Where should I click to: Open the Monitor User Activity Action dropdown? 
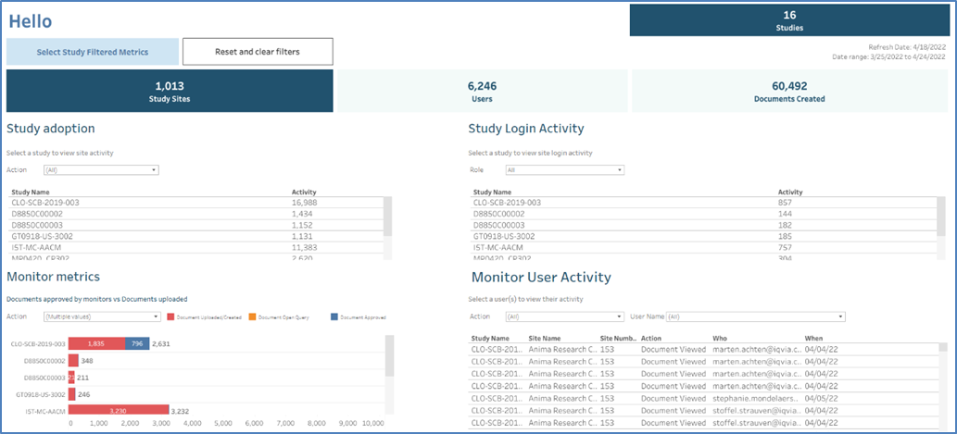click(x=565, y=317)
